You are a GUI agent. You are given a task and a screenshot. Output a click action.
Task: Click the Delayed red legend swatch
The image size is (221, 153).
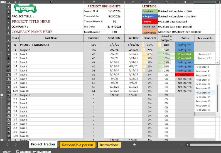[150, 21]
